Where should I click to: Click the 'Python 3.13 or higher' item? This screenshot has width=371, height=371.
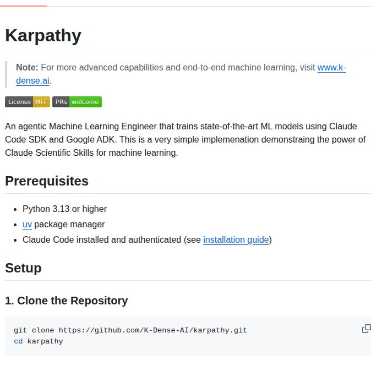pyautogui.click(x=64, y=209)
